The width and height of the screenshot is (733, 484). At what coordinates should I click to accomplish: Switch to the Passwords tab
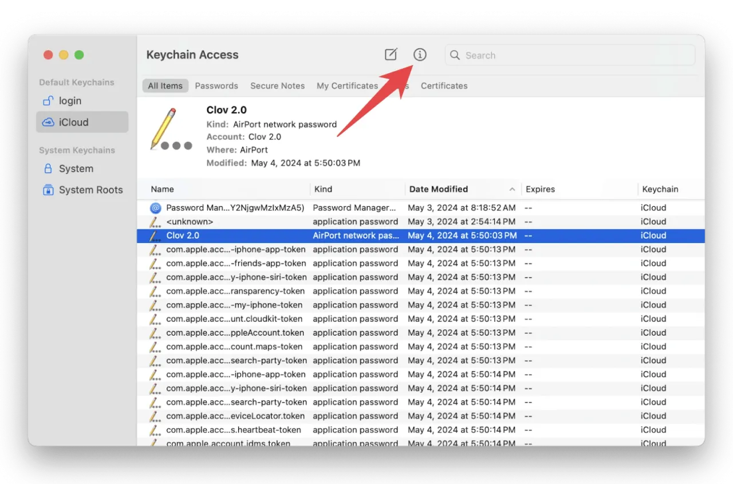(x=216, y=85)
